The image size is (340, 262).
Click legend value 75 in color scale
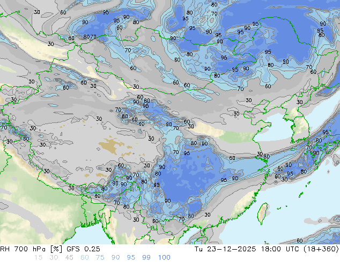pyautogui.click(x=100, y=258)
